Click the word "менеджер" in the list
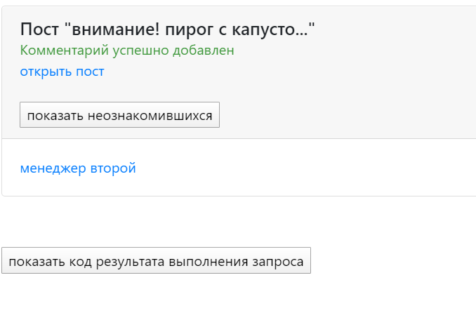476x327 pixels. 53,168
